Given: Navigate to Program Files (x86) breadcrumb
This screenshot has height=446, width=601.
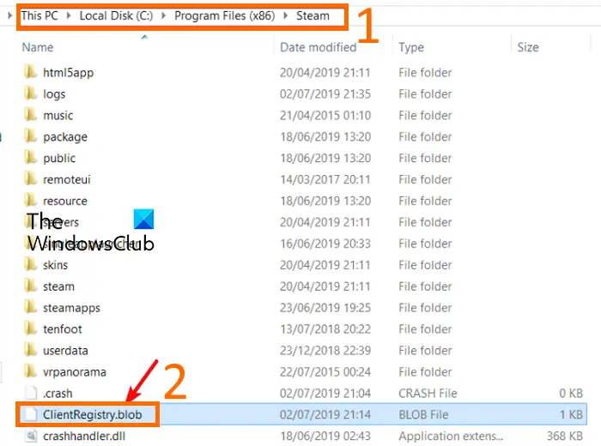Looking at the screenshot, I should (x=225, y=15).
